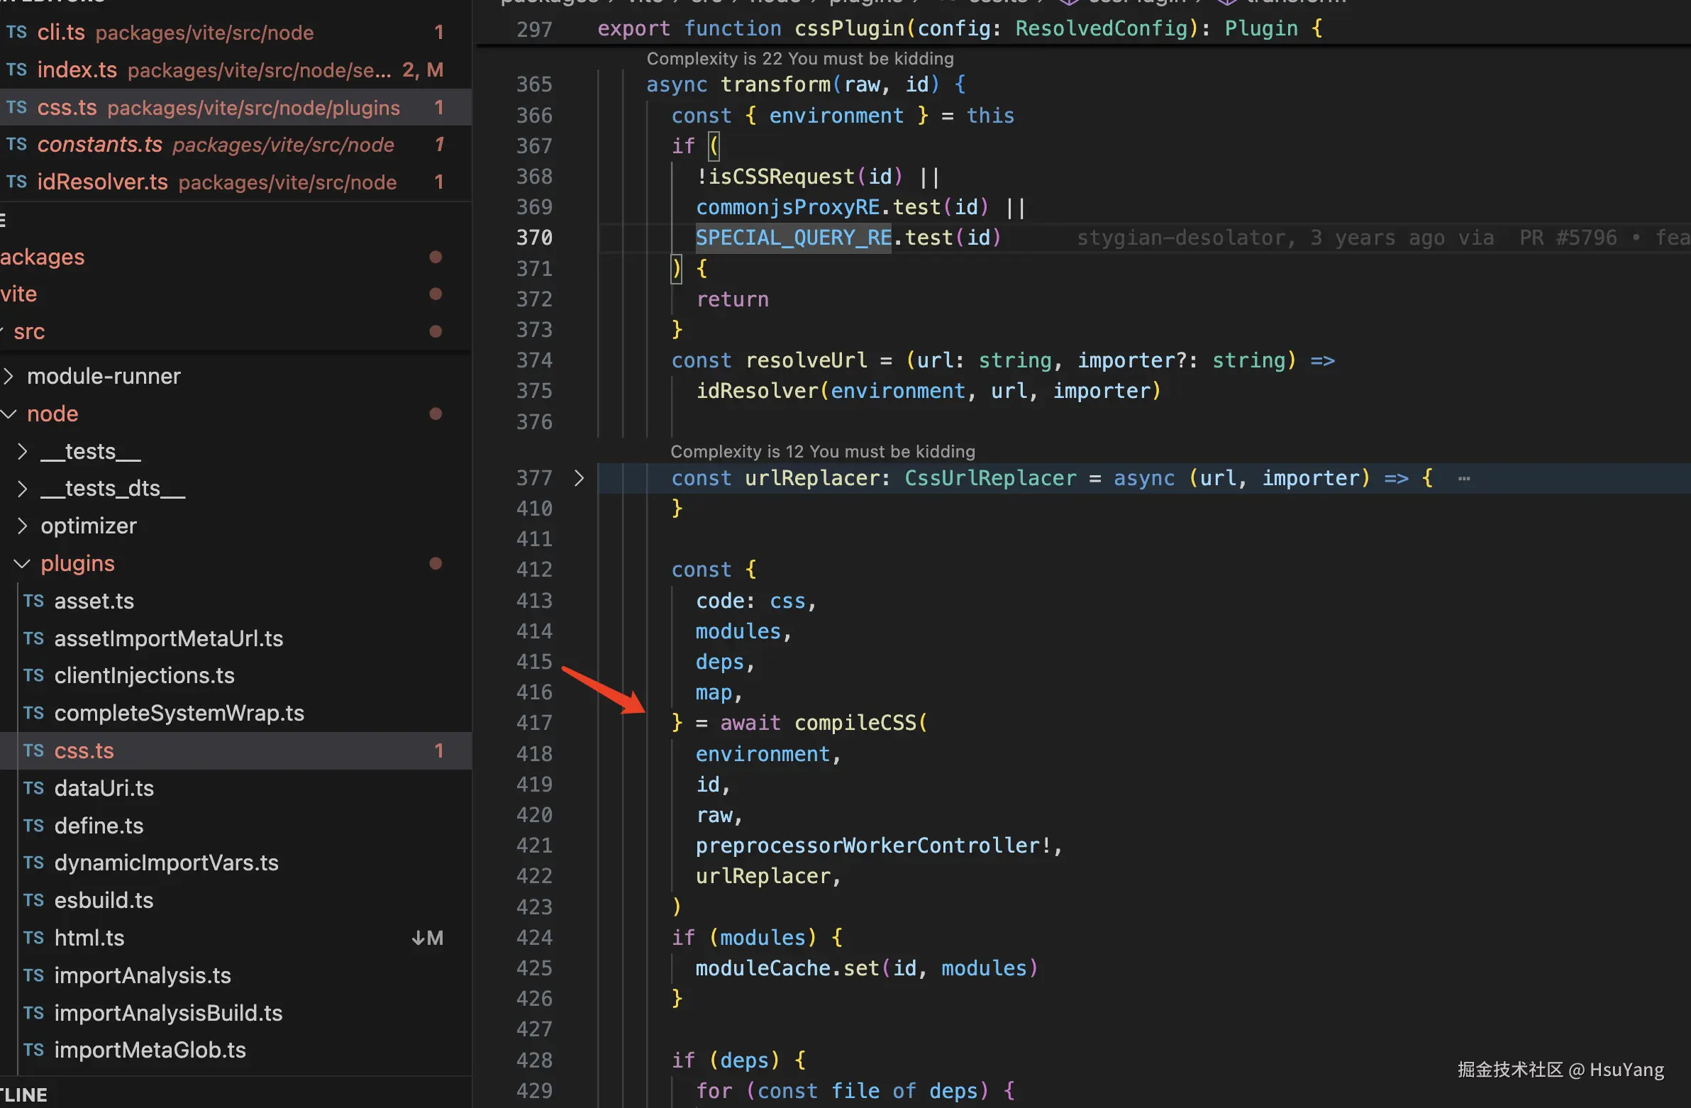The width and height of the screenshot is (1691, 1108).
Task: Click 'Complexity is 22' code lens
Action: (x=799, y=59)
